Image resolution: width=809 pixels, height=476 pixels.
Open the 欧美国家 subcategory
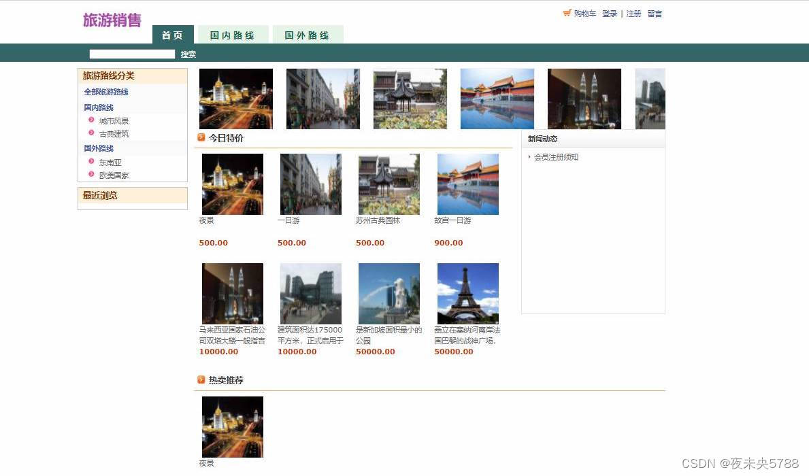[x=114, y=175]
